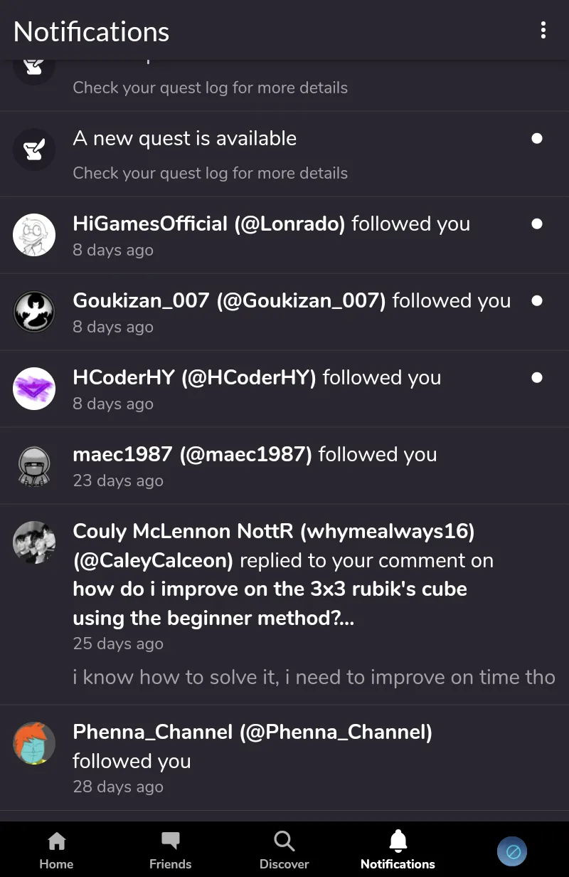
Task: Open the three-dot overflow menu
Action: [543, 30]
